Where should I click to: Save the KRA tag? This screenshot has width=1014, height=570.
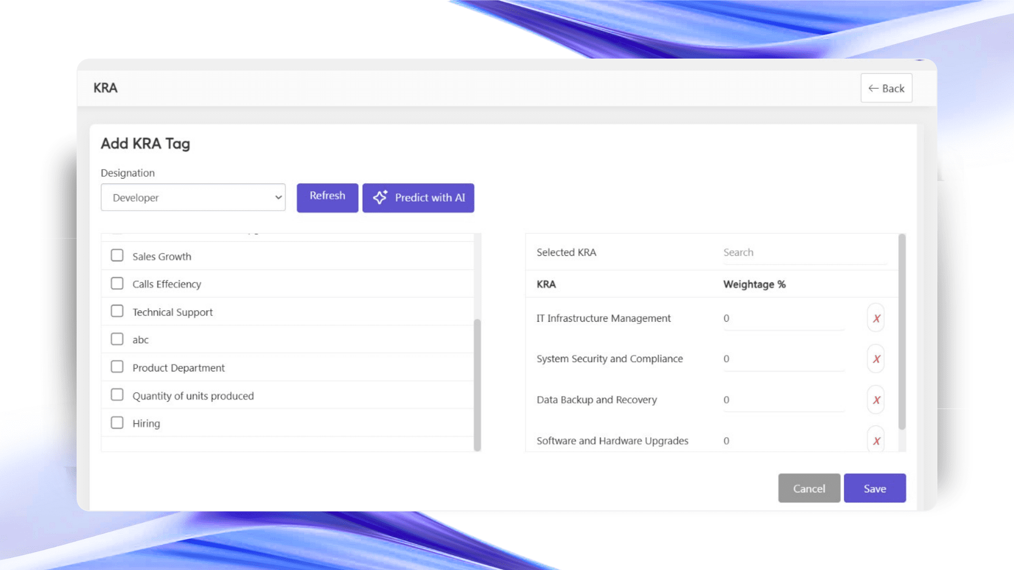click(x=875, y=488)
